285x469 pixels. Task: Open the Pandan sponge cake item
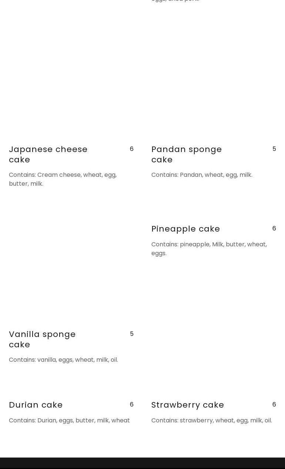tap(187, 154)
